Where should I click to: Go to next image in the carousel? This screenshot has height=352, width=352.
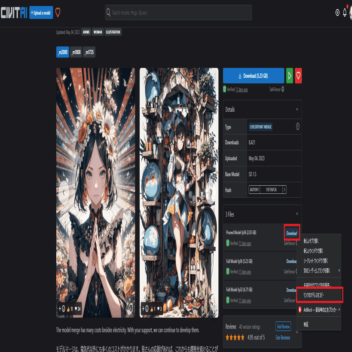pyautogui.click(x=211, y=193)
